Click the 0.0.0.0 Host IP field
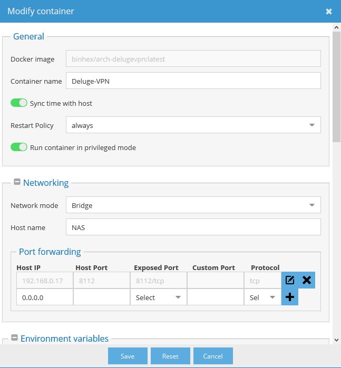341x368 pixels. point(45,297)
